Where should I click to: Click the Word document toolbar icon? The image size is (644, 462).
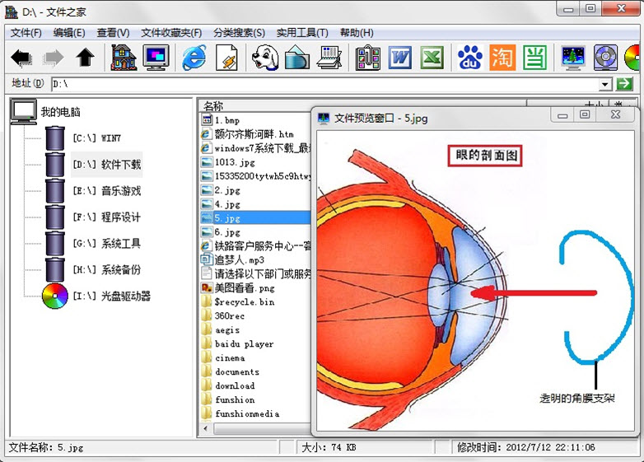400,58
